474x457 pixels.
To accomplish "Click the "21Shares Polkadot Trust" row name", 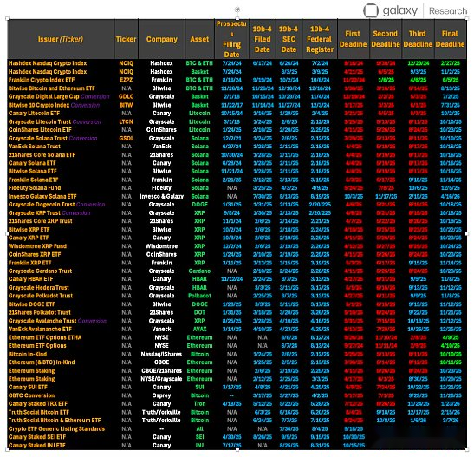I will pos(40,312).
